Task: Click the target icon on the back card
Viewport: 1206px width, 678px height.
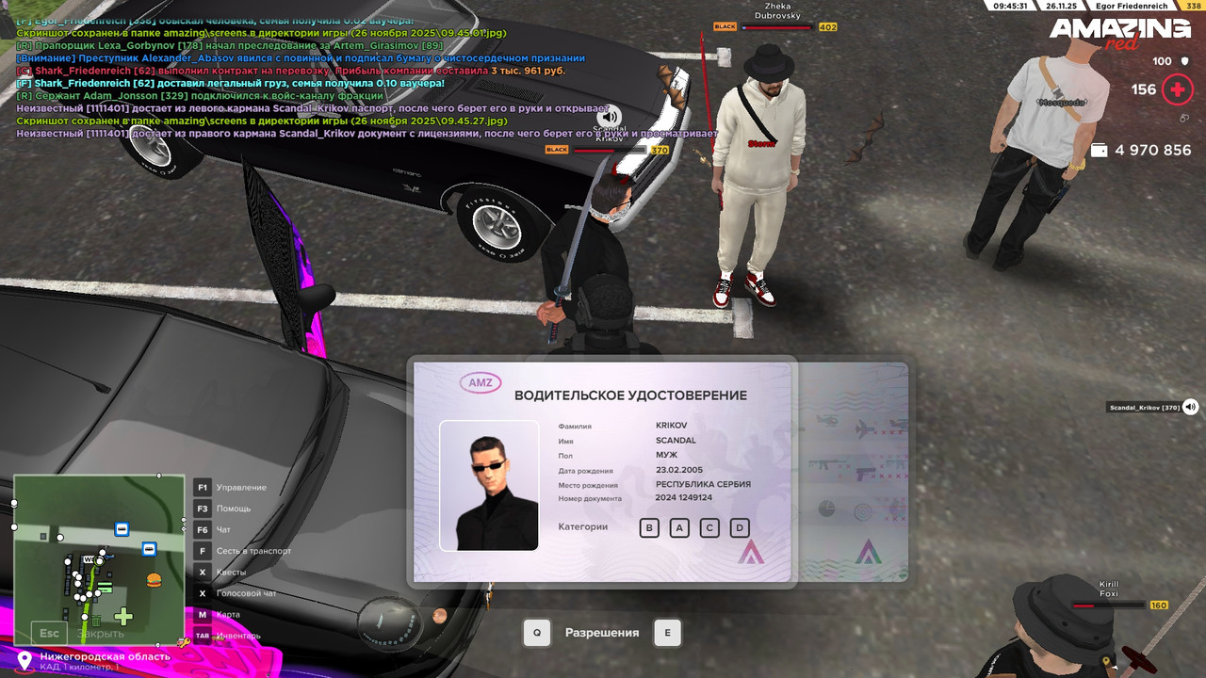Action: (862, 512)
